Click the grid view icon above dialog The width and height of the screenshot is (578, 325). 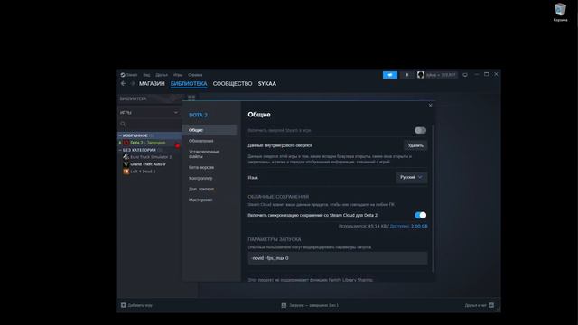[191, 97]
